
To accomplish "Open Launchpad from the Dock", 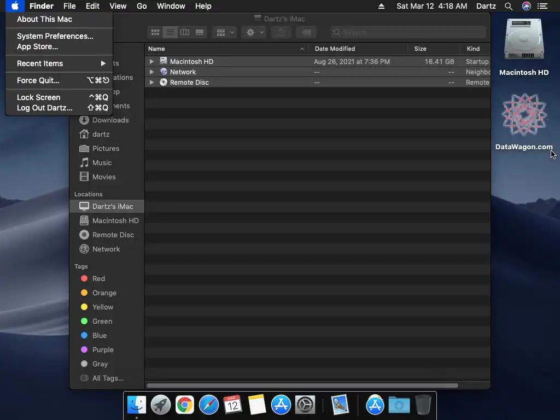I will (161, 405).
